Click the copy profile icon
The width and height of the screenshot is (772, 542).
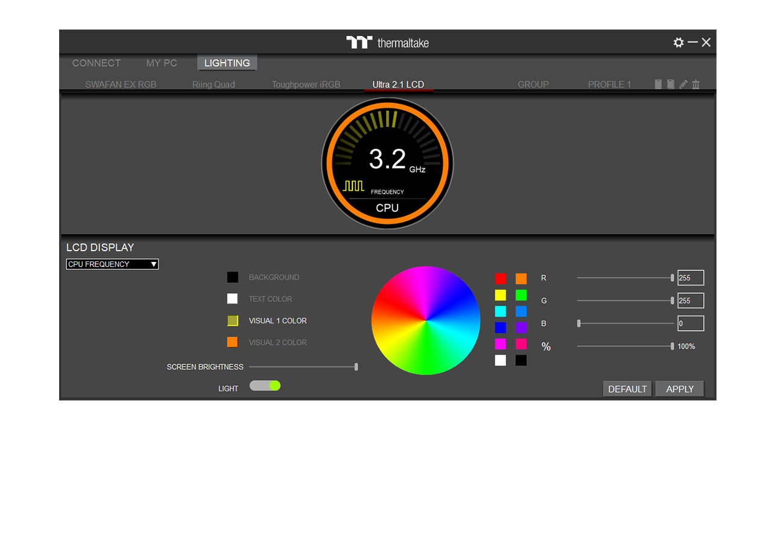click(671, 84)
